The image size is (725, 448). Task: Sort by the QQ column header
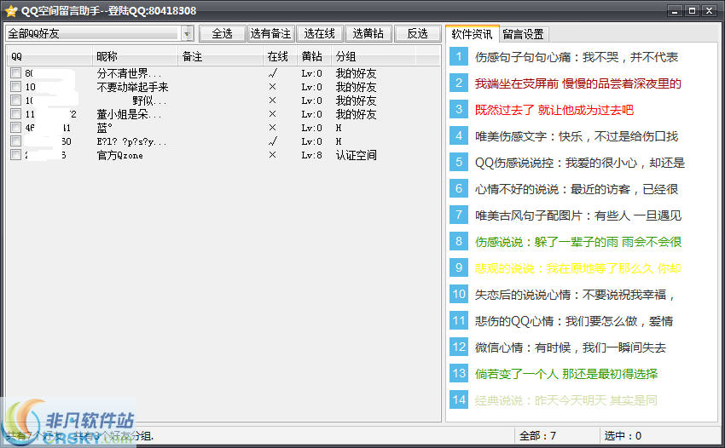tap(49, 56)
